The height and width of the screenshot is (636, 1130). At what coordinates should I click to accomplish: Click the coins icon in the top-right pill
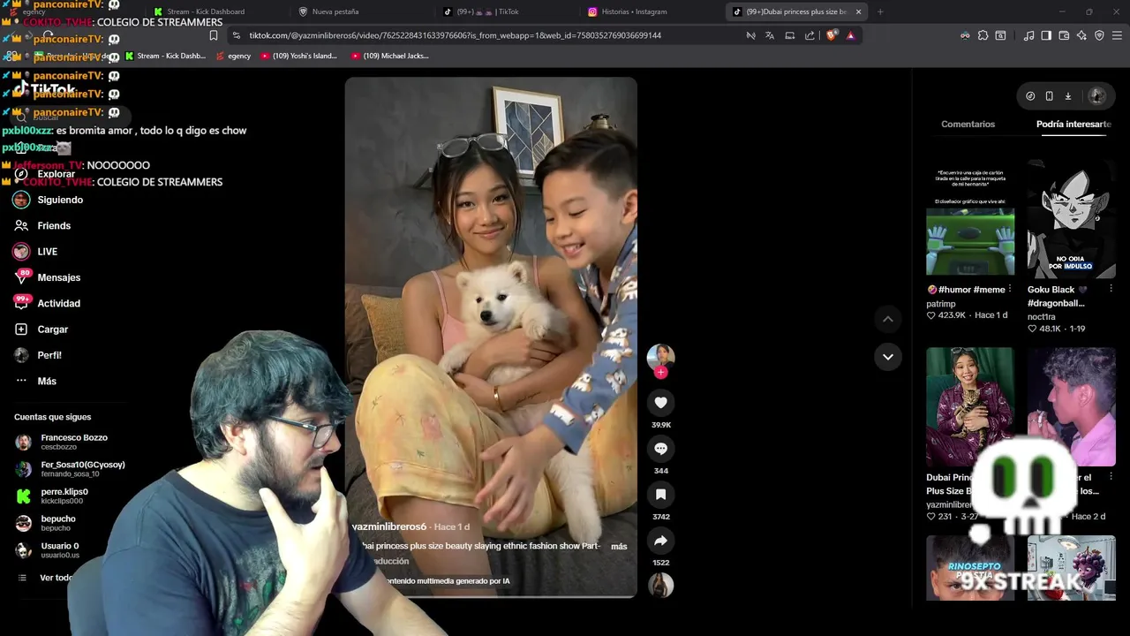pyautogui.click(x=1030, y=96)
